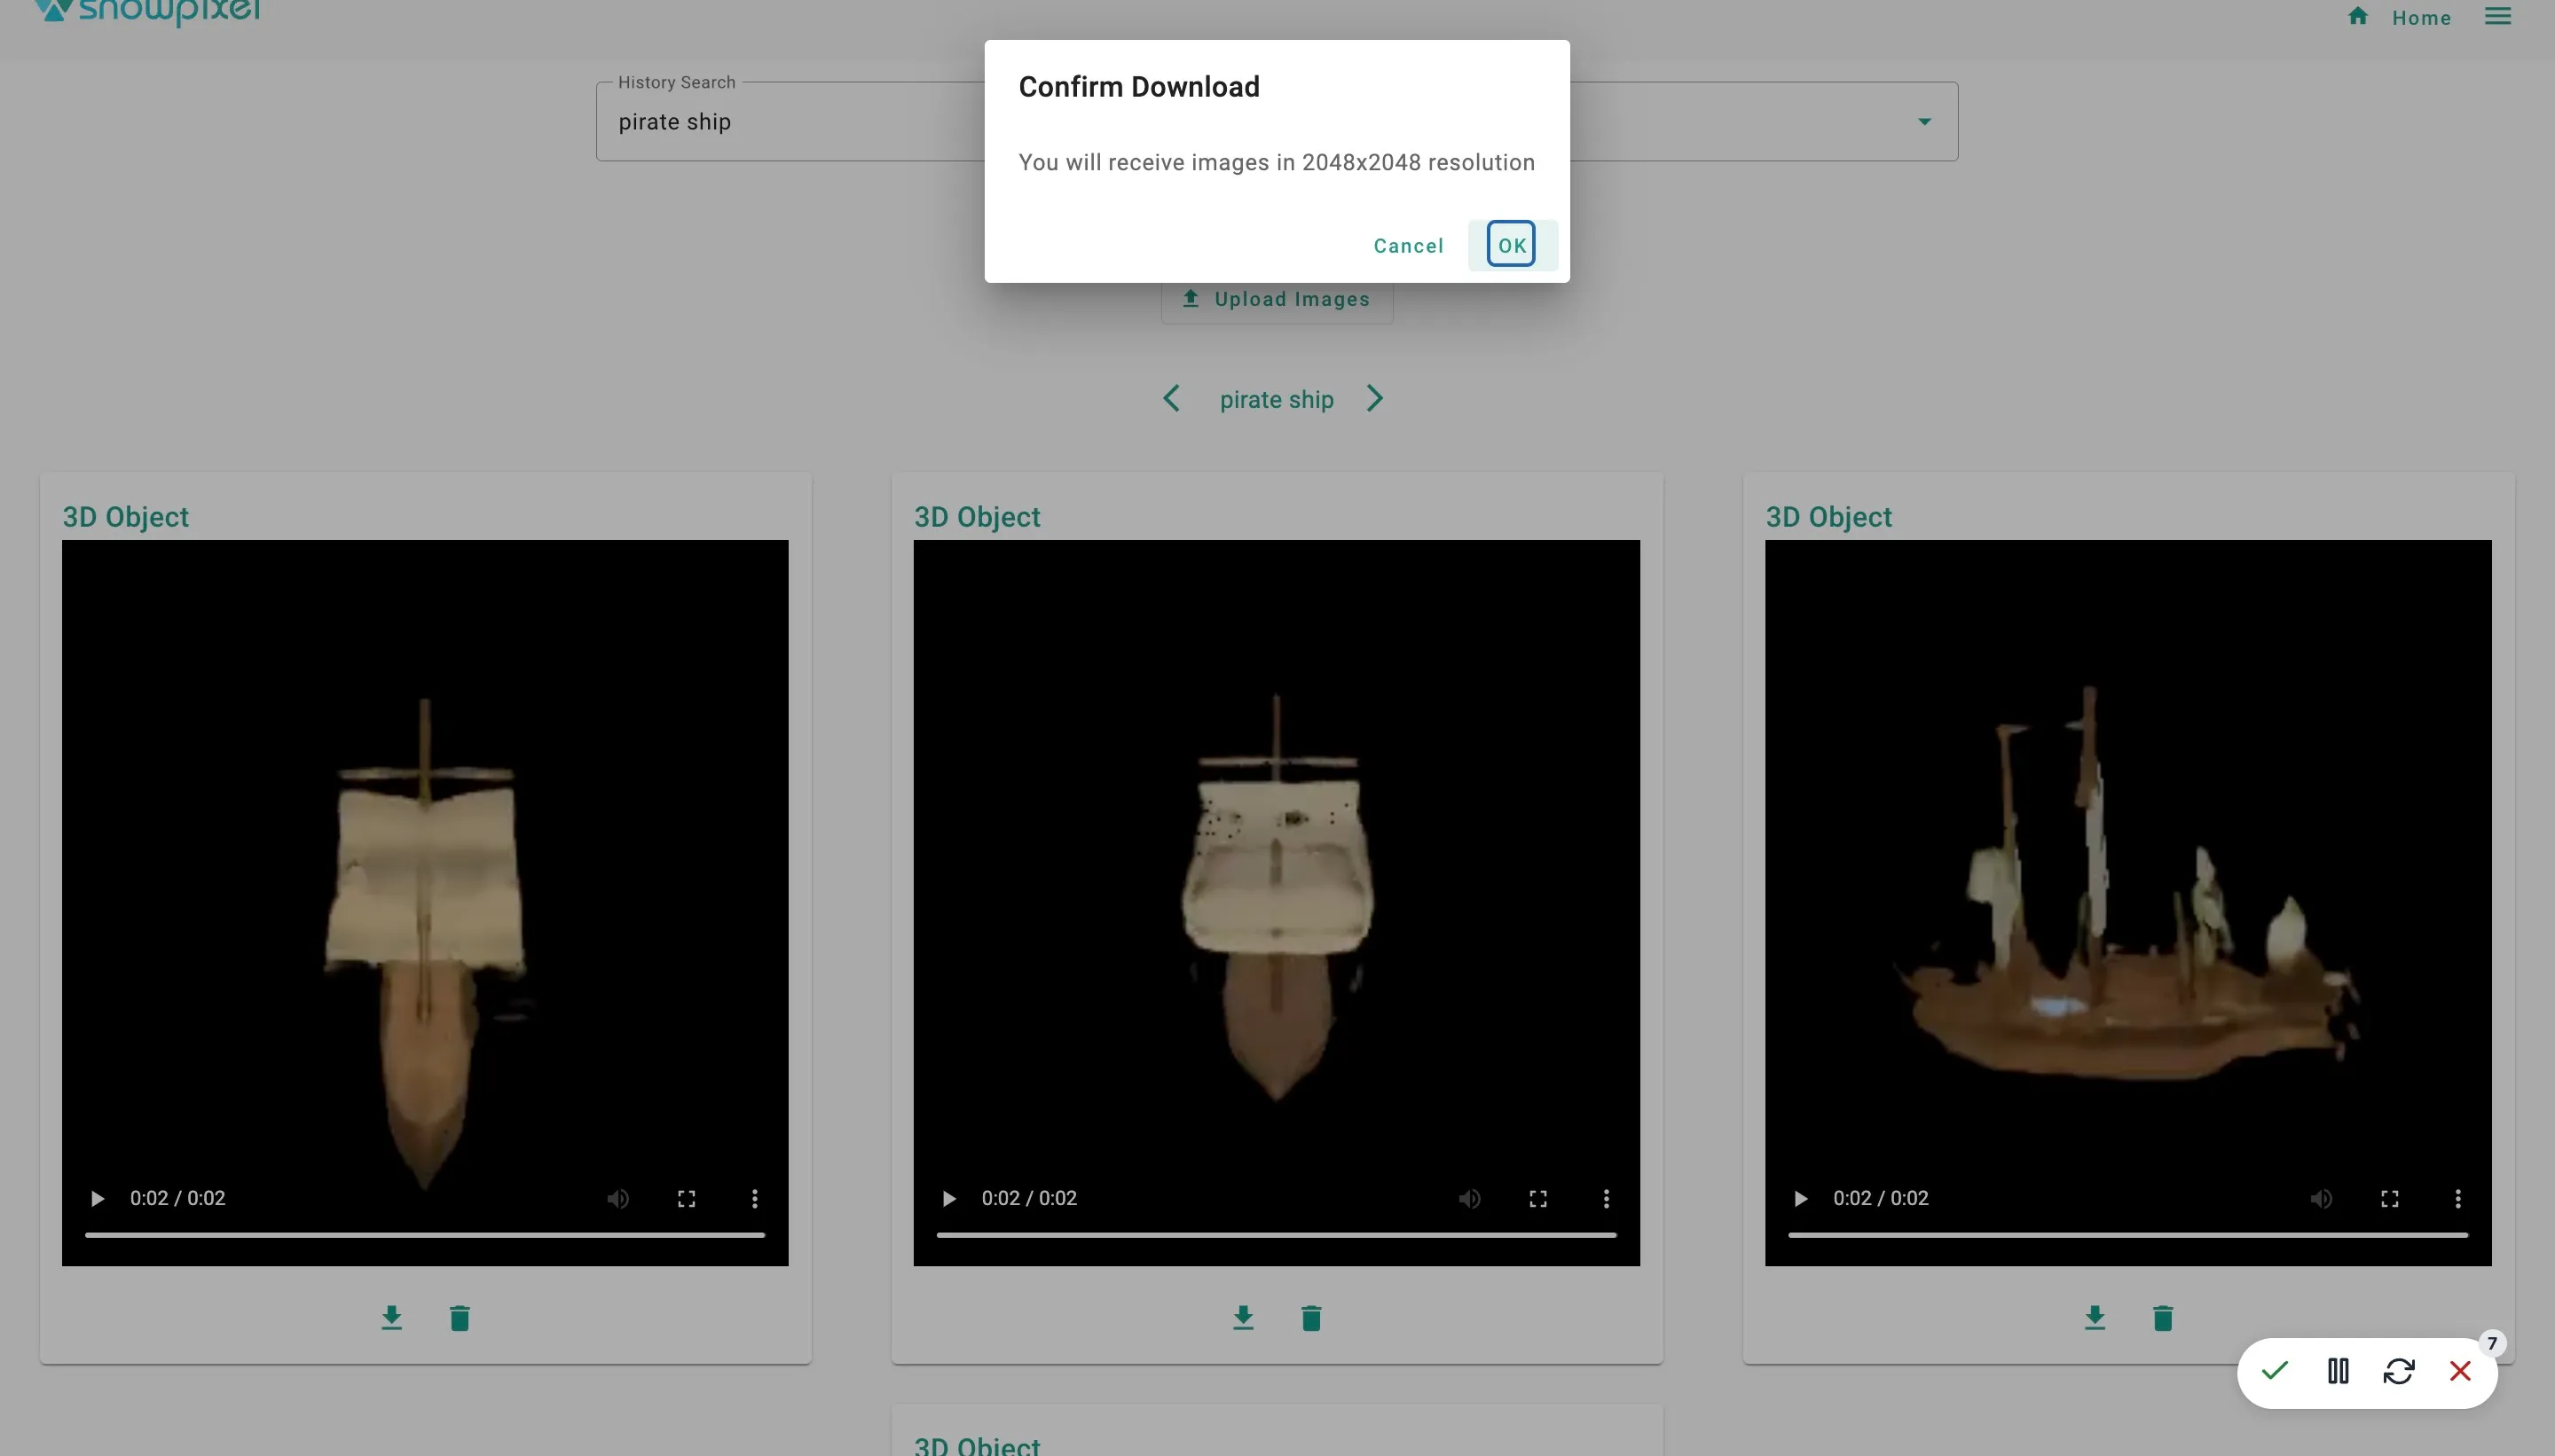Play the third 3D Object video
Viewport: 2555px width, 1456px height.
click(1800, 1198)
